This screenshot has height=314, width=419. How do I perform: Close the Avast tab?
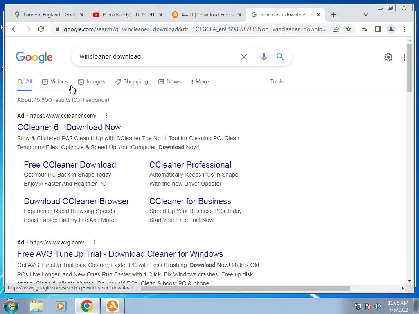tap(240, 15)
